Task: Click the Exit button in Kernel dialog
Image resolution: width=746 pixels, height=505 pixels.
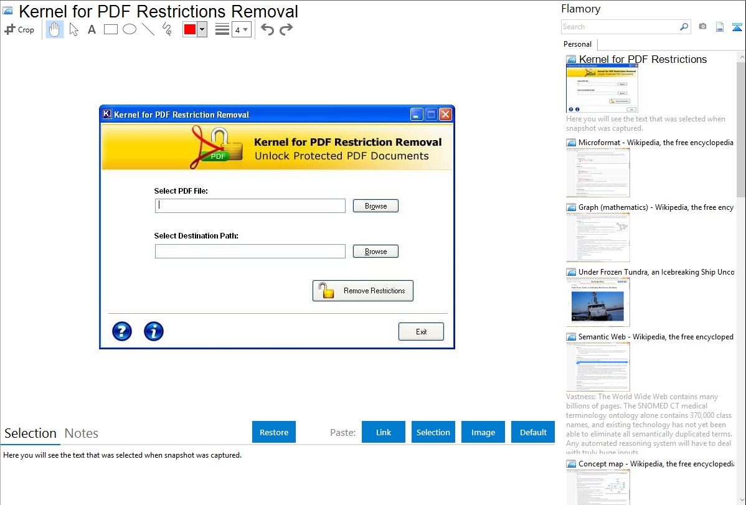Action: (x=421, y=332)
